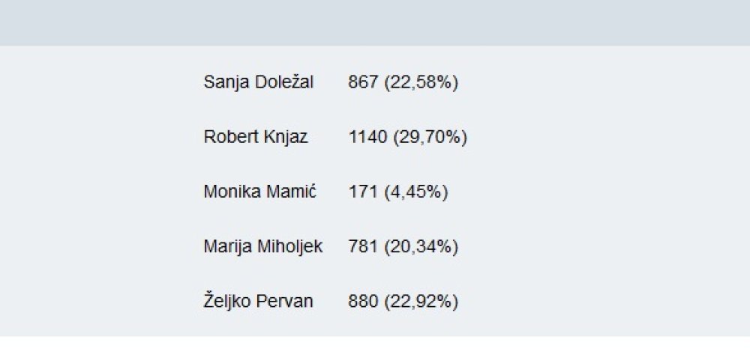Click the percentage 22,58%
Image resolution: width=750 pixels, height=348 pixels.
[421, 82]
